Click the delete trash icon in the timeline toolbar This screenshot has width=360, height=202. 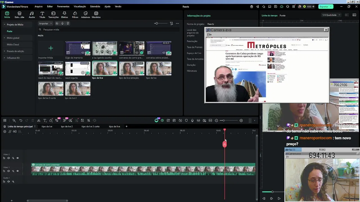33,120
